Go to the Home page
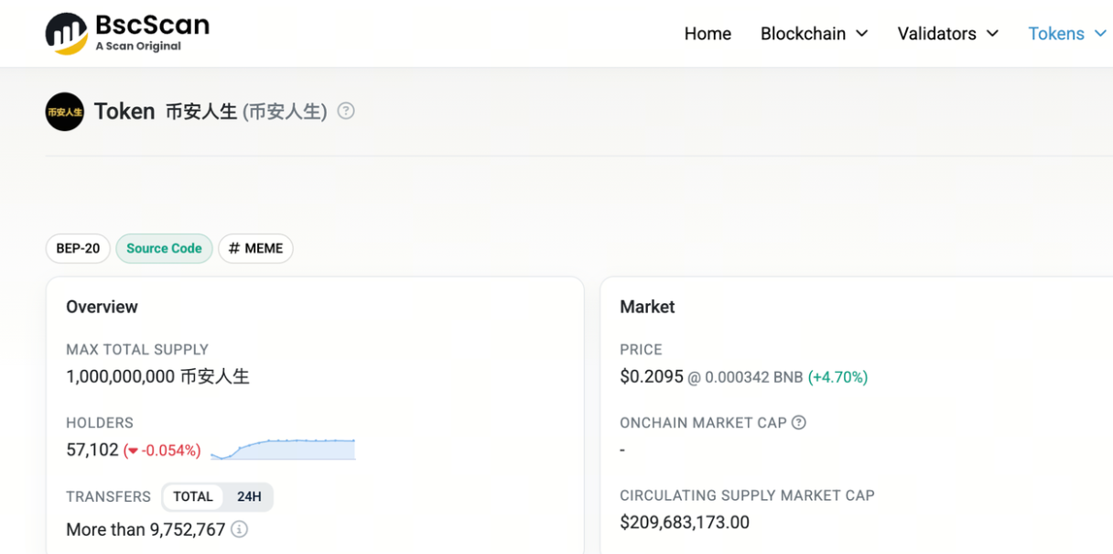Image resolution: width=1113 pixels, height=554 pixels. point(708,34)
